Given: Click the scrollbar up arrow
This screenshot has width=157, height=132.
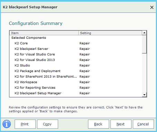Looking at the screenshot, I should click(144, 33).
